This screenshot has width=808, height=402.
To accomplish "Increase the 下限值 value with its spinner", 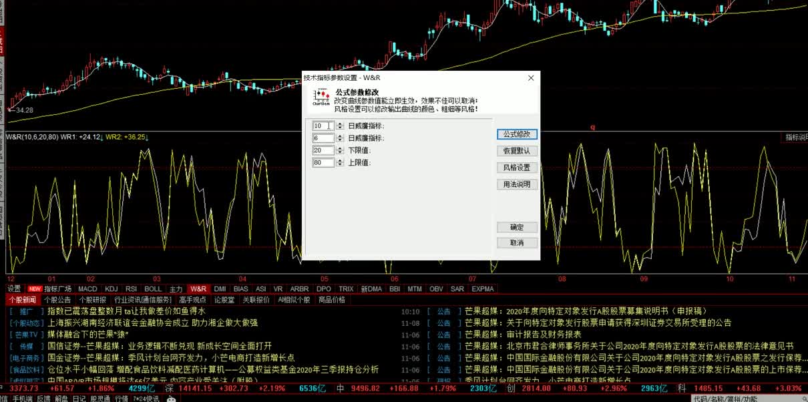I will click(x=340, y=149).
